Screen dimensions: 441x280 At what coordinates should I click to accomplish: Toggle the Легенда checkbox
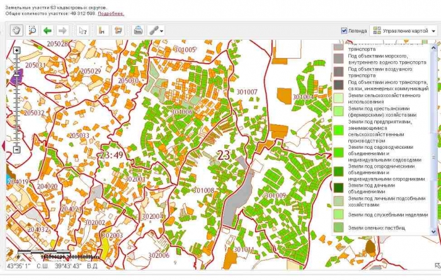pos(344,30)
